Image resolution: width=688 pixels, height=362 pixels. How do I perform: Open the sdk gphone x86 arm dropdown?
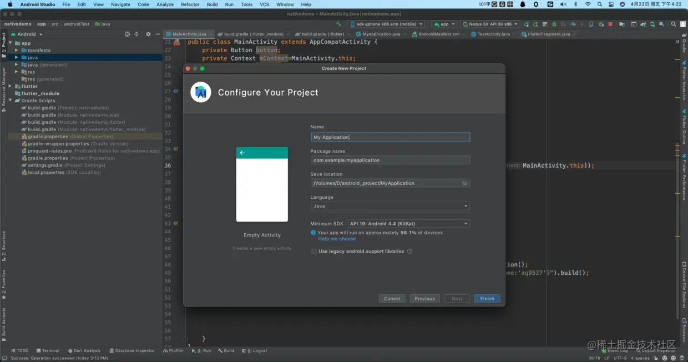pos(386,24)
